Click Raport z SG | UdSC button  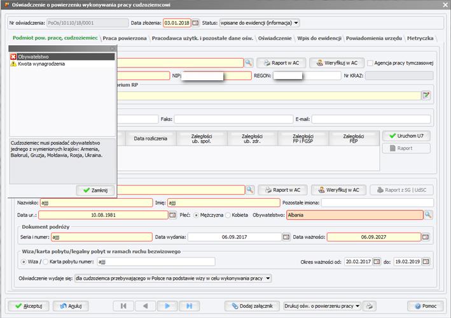[x=401, y=190]
